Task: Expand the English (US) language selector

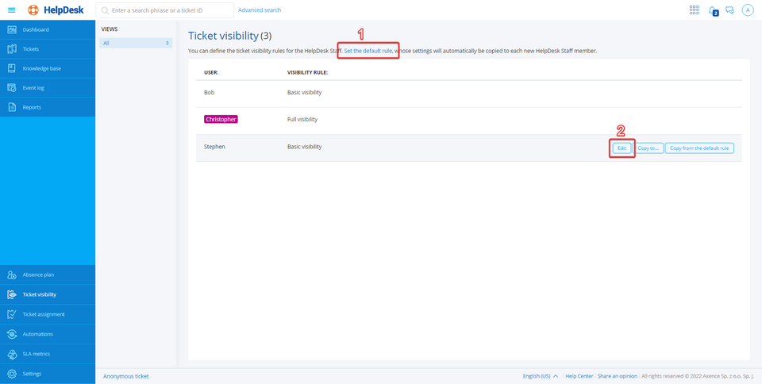Action: pyautogui.click(x=540, y=376)
